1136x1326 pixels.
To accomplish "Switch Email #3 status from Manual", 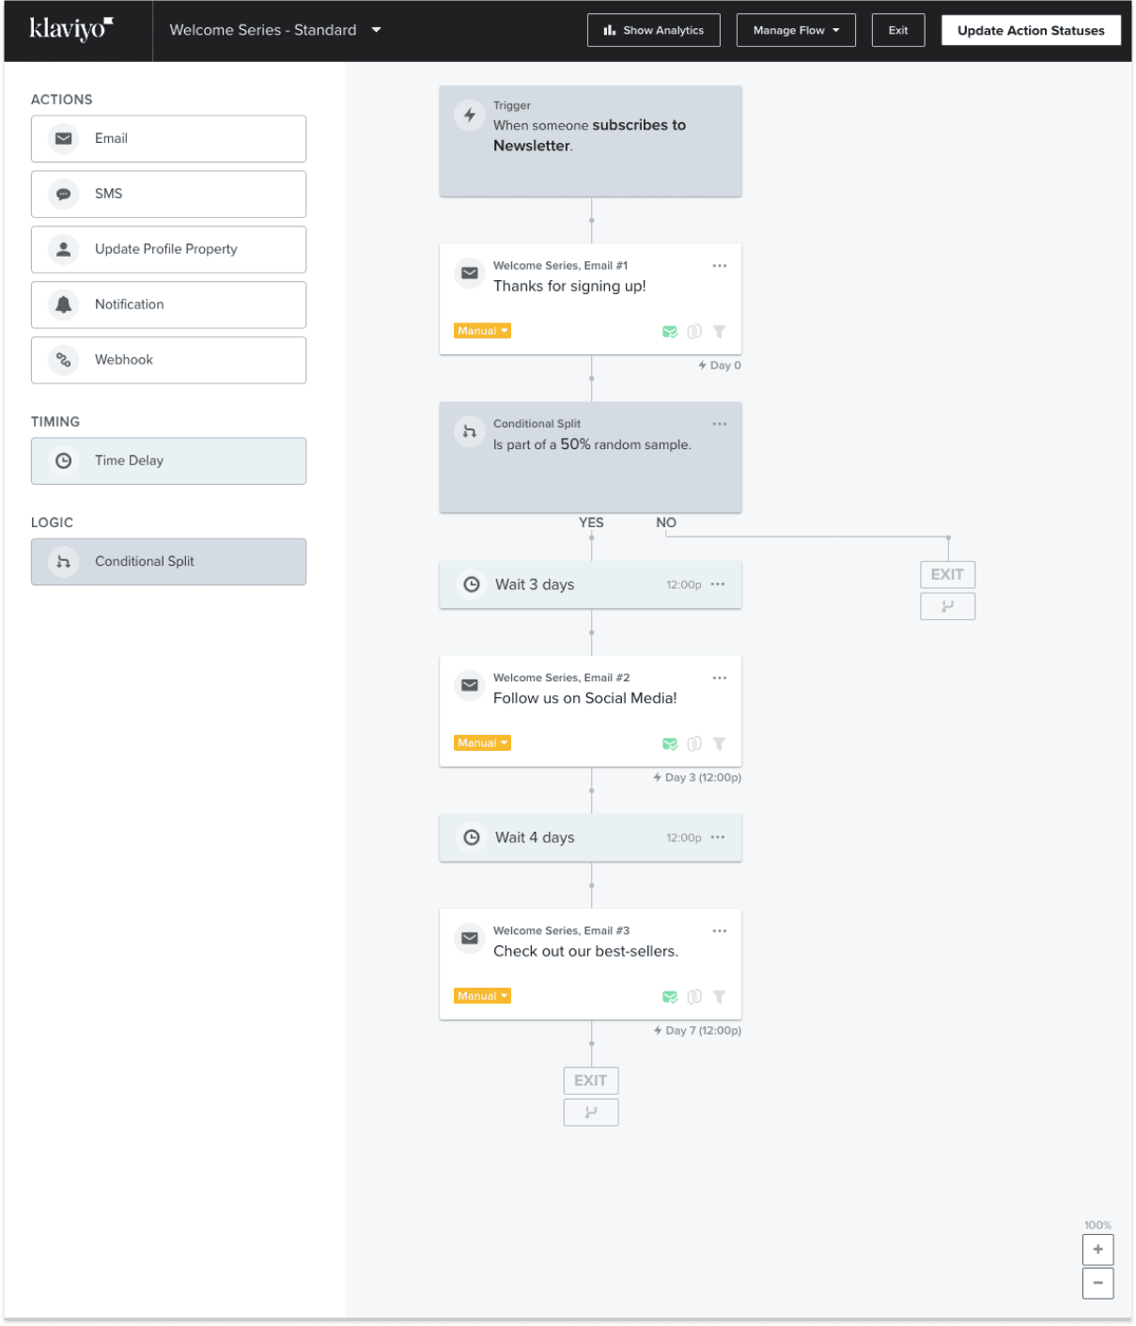I will pos(481,995).
